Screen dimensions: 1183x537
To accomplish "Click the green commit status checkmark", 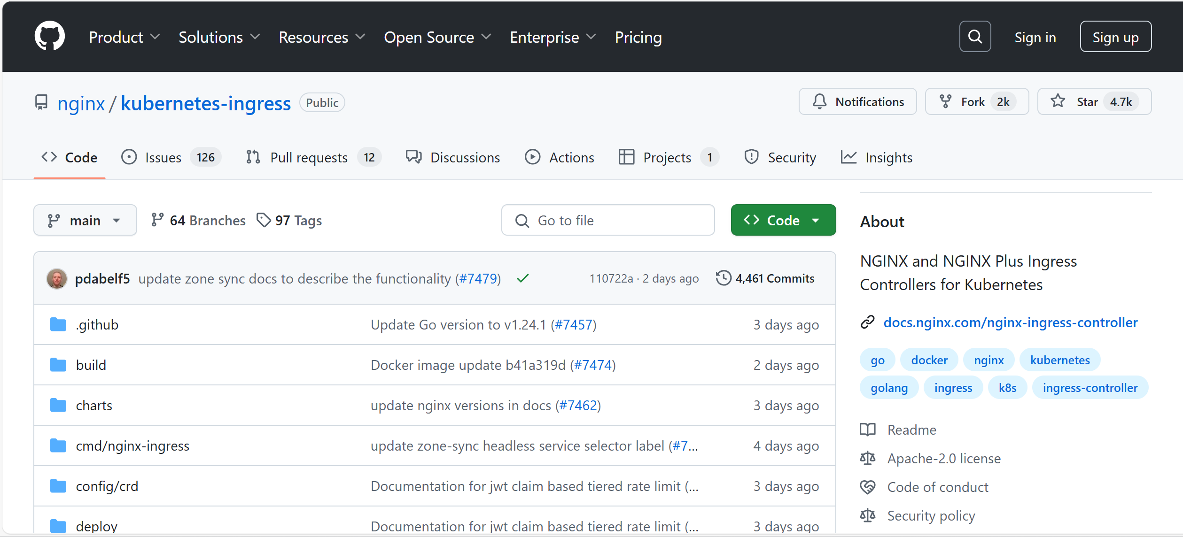I will 522,278.
